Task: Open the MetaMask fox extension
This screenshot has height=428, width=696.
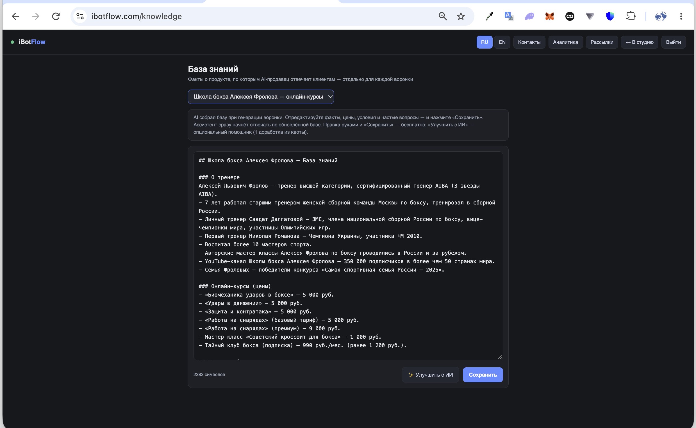Action: coord(549,16)
